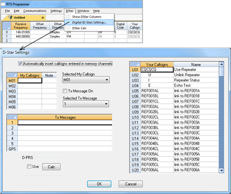Click scroll up arrow of Your Callsigns list
Screen dimensions: 231x194
tap(221, 64)
